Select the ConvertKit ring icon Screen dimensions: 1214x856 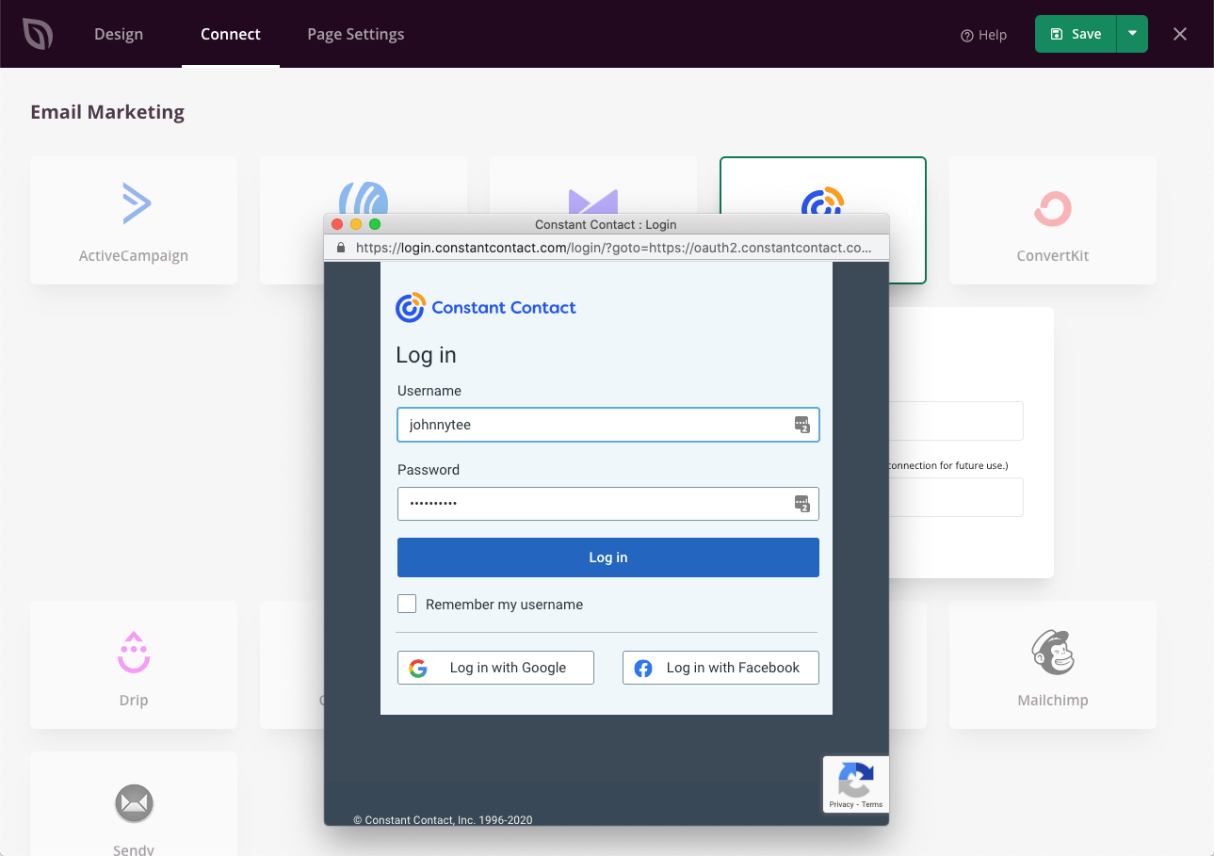tap(1053, 209)
